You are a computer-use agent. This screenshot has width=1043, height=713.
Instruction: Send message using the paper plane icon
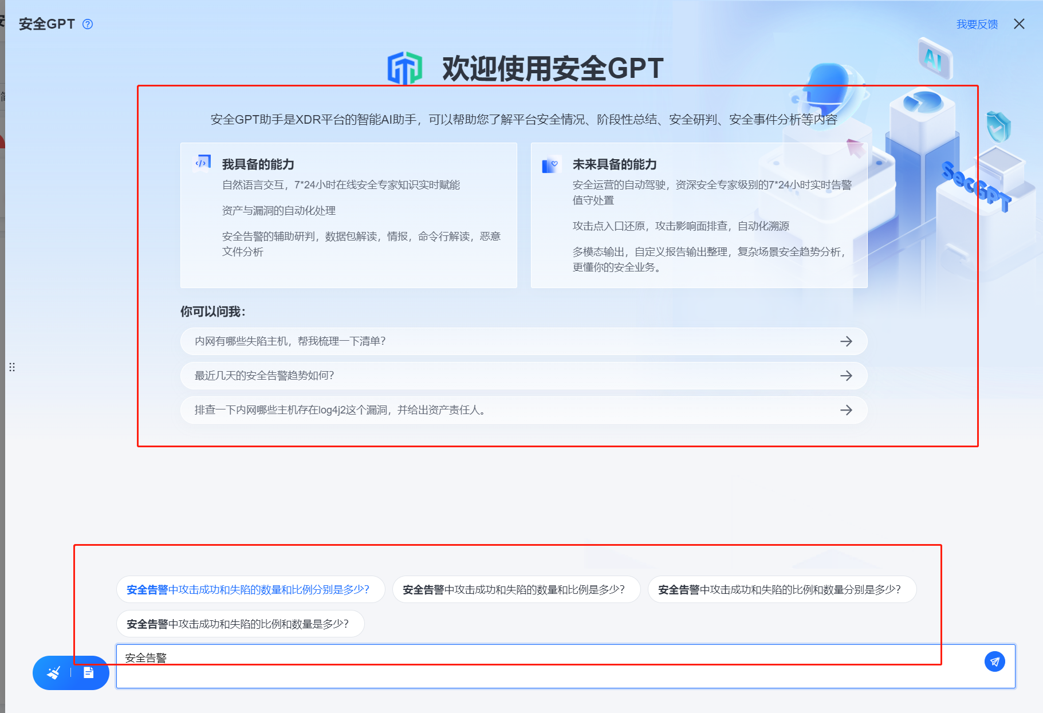pyautogui.click(x=995, y=661)
